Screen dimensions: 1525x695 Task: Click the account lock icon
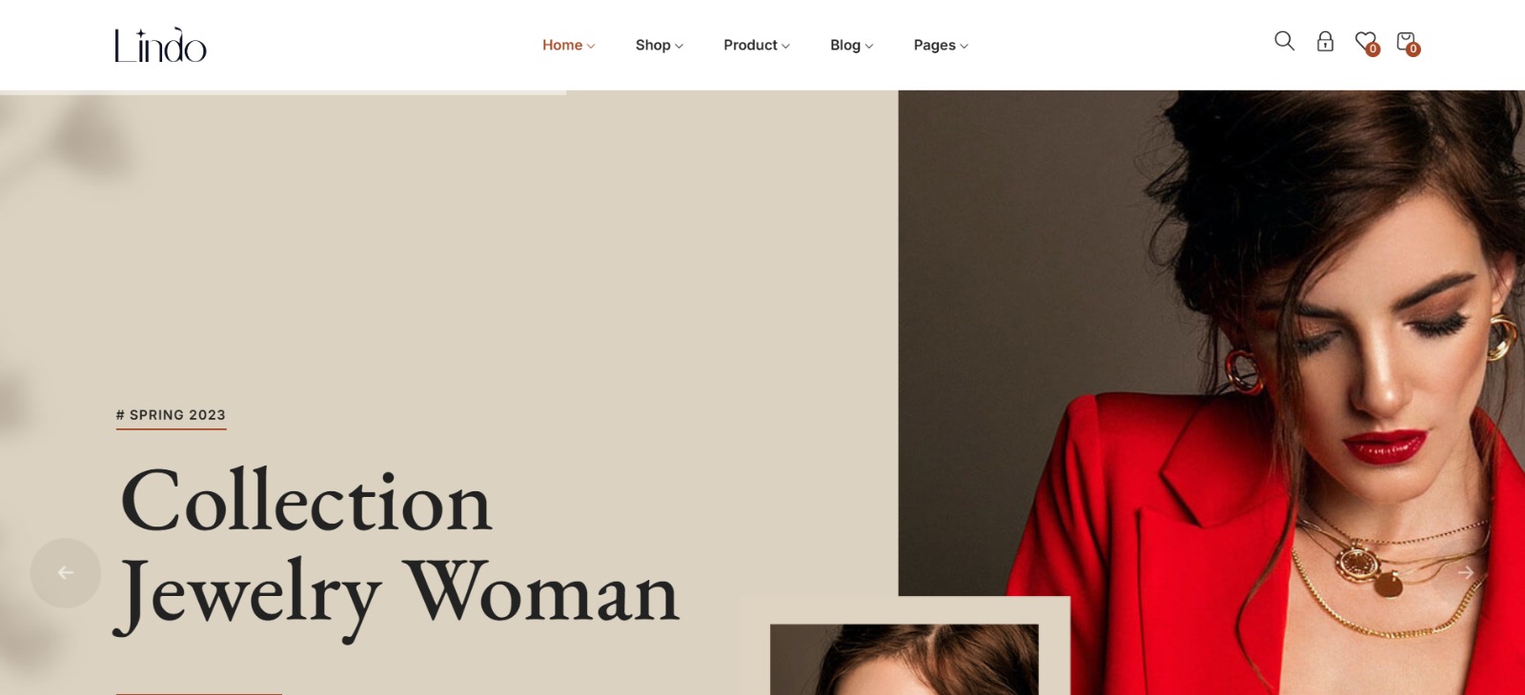click(x=1325, y=41)
